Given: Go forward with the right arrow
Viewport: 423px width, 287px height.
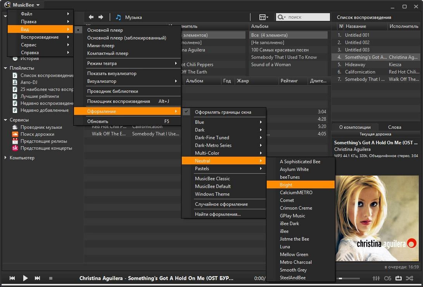Looking at the screenshot, I should coord(101,17).
